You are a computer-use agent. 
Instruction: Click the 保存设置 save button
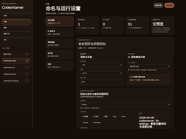pyautogui.click(x=169, y=5)
